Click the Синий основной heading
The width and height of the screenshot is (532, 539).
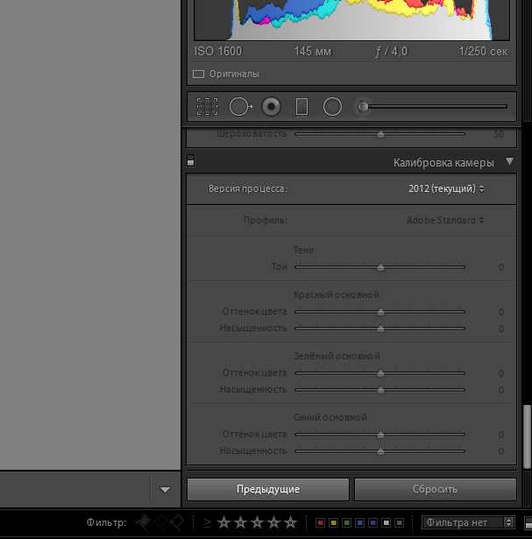tap(330, 417)
